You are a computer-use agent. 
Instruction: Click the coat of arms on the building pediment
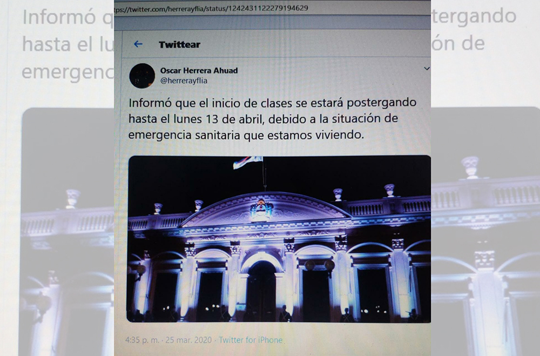point(261,210)
